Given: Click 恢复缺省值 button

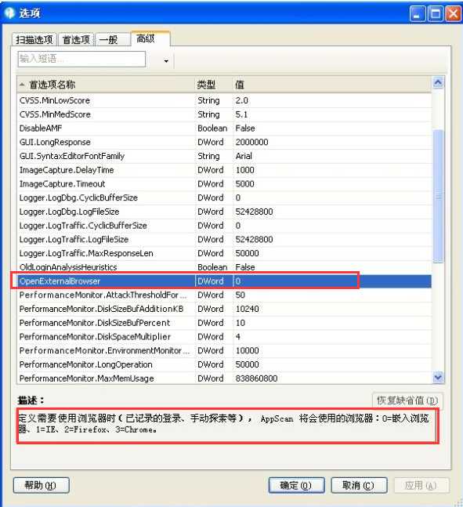Looking at the screenshot, I should tap(407, 400).
